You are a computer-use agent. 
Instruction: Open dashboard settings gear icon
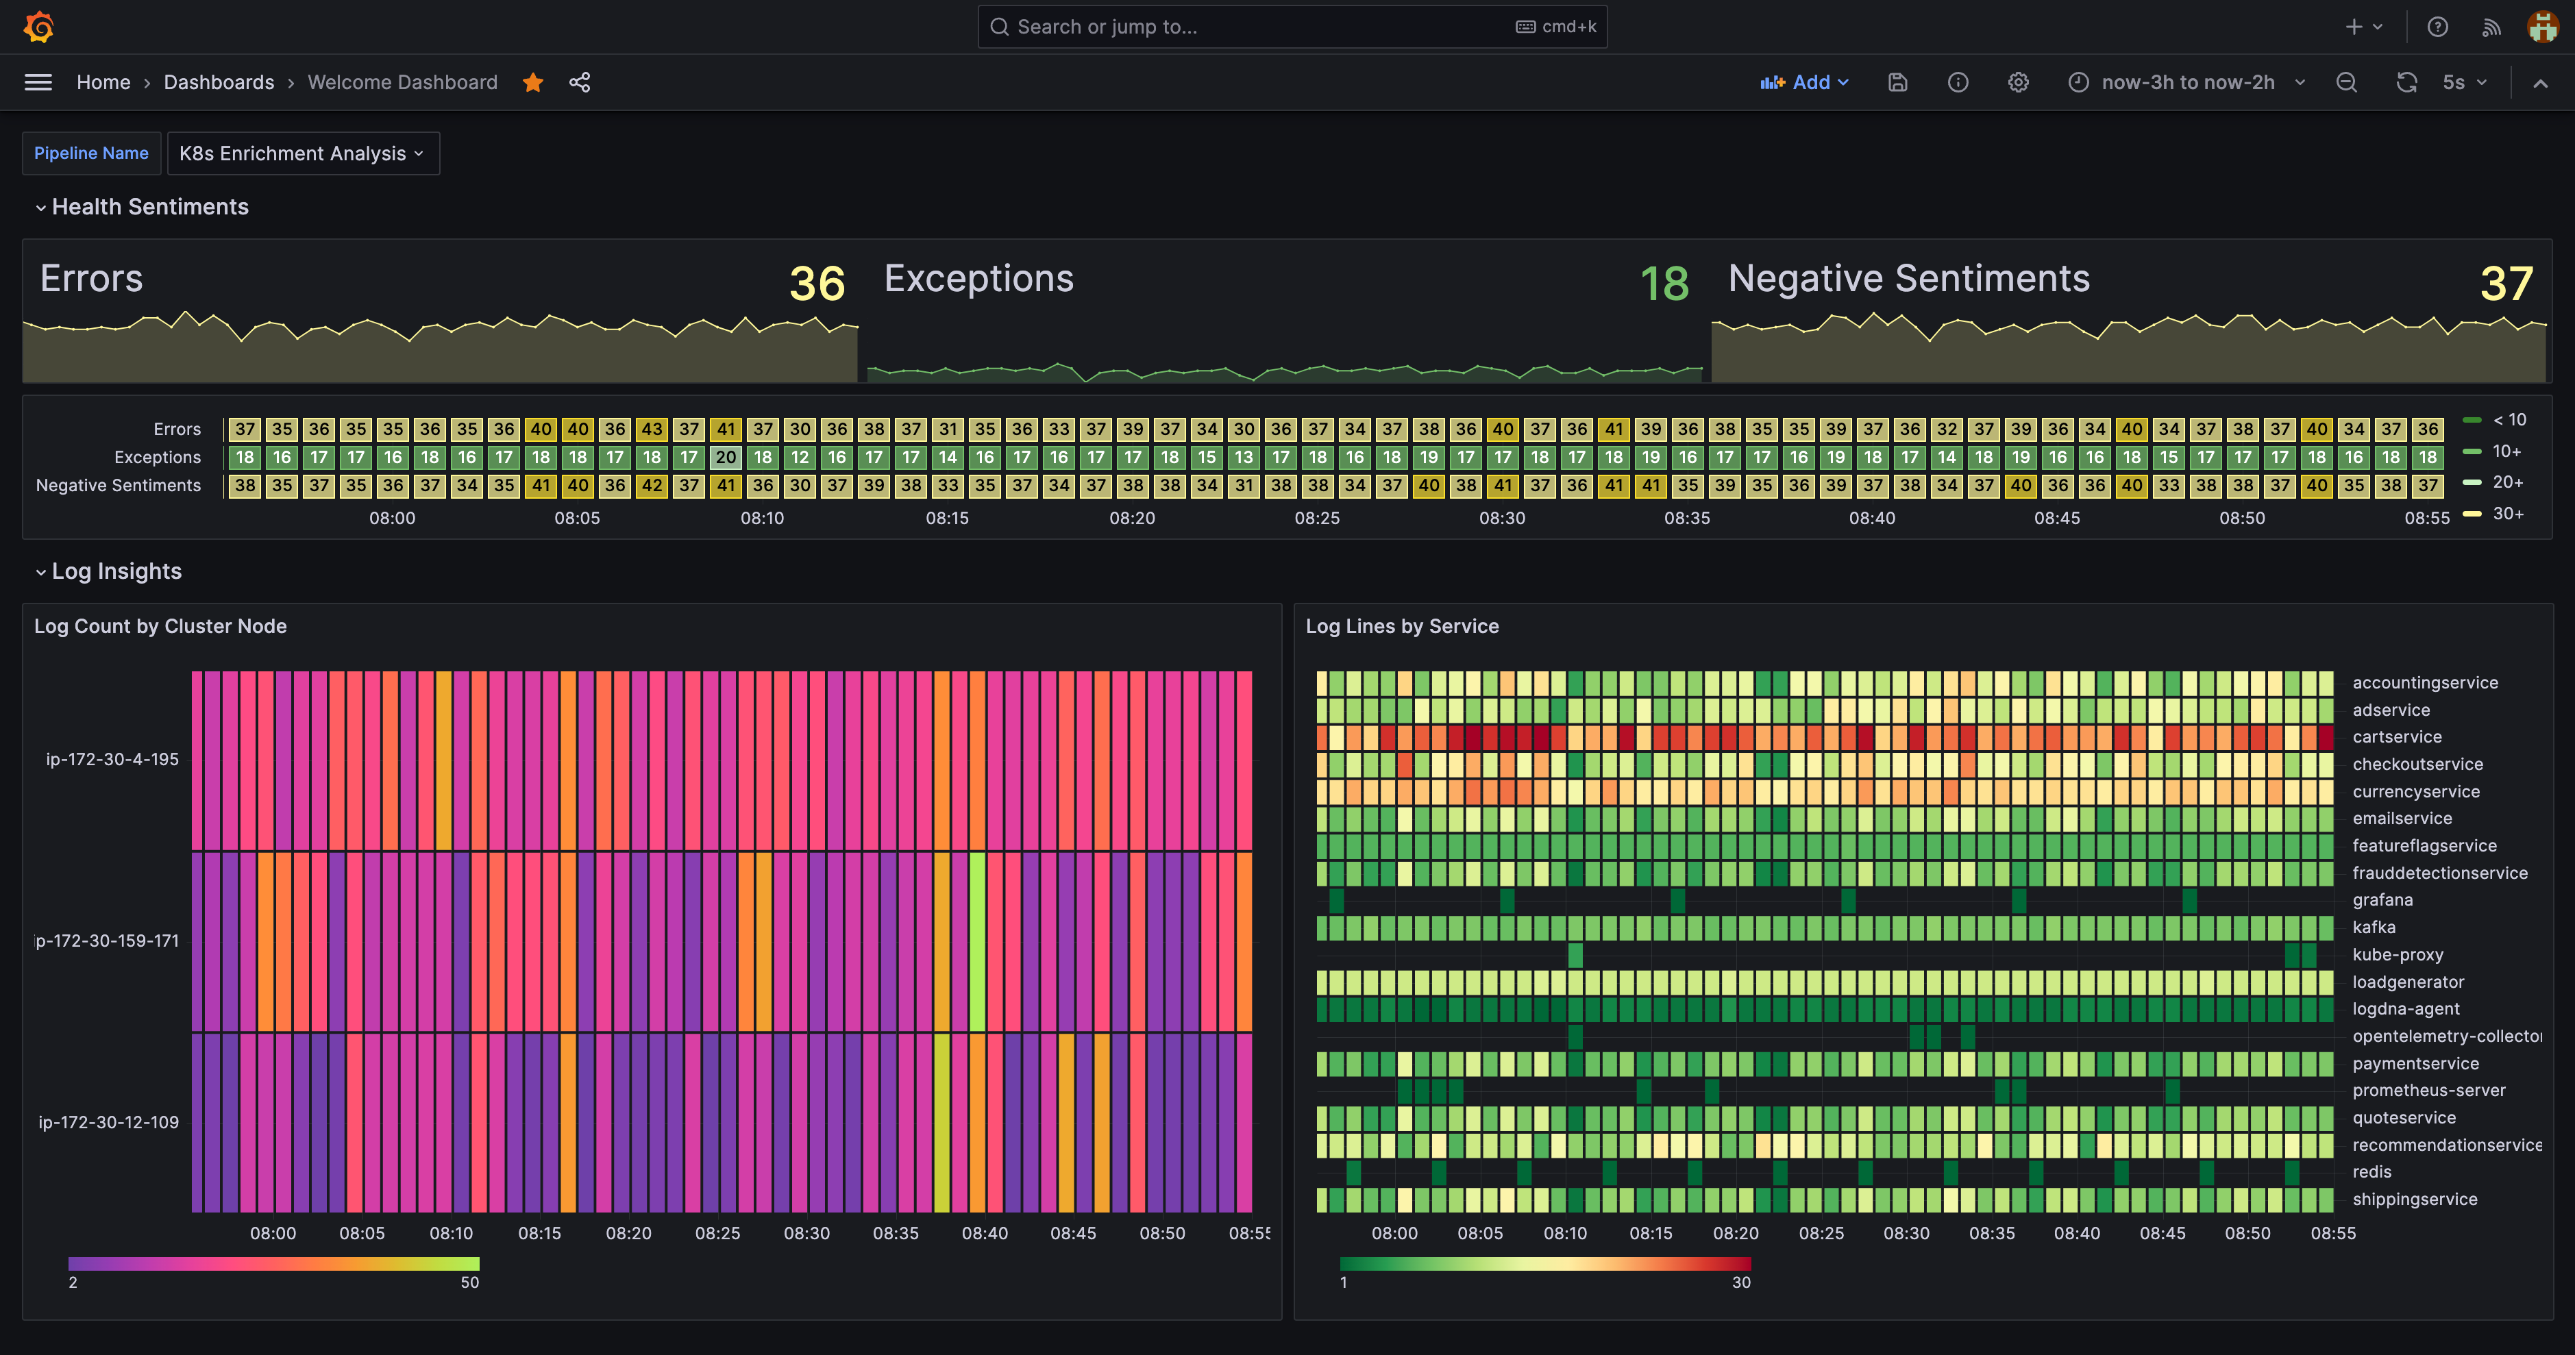click(2018, 82)
